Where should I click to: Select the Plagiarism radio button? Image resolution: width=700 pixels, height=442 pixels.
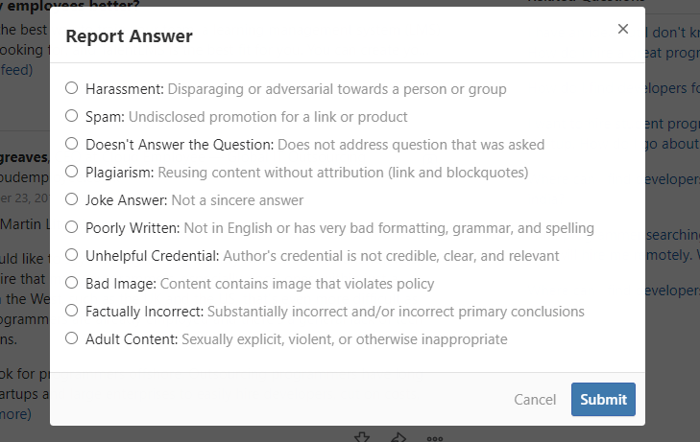pyautogui.click(x=72, y=172)
